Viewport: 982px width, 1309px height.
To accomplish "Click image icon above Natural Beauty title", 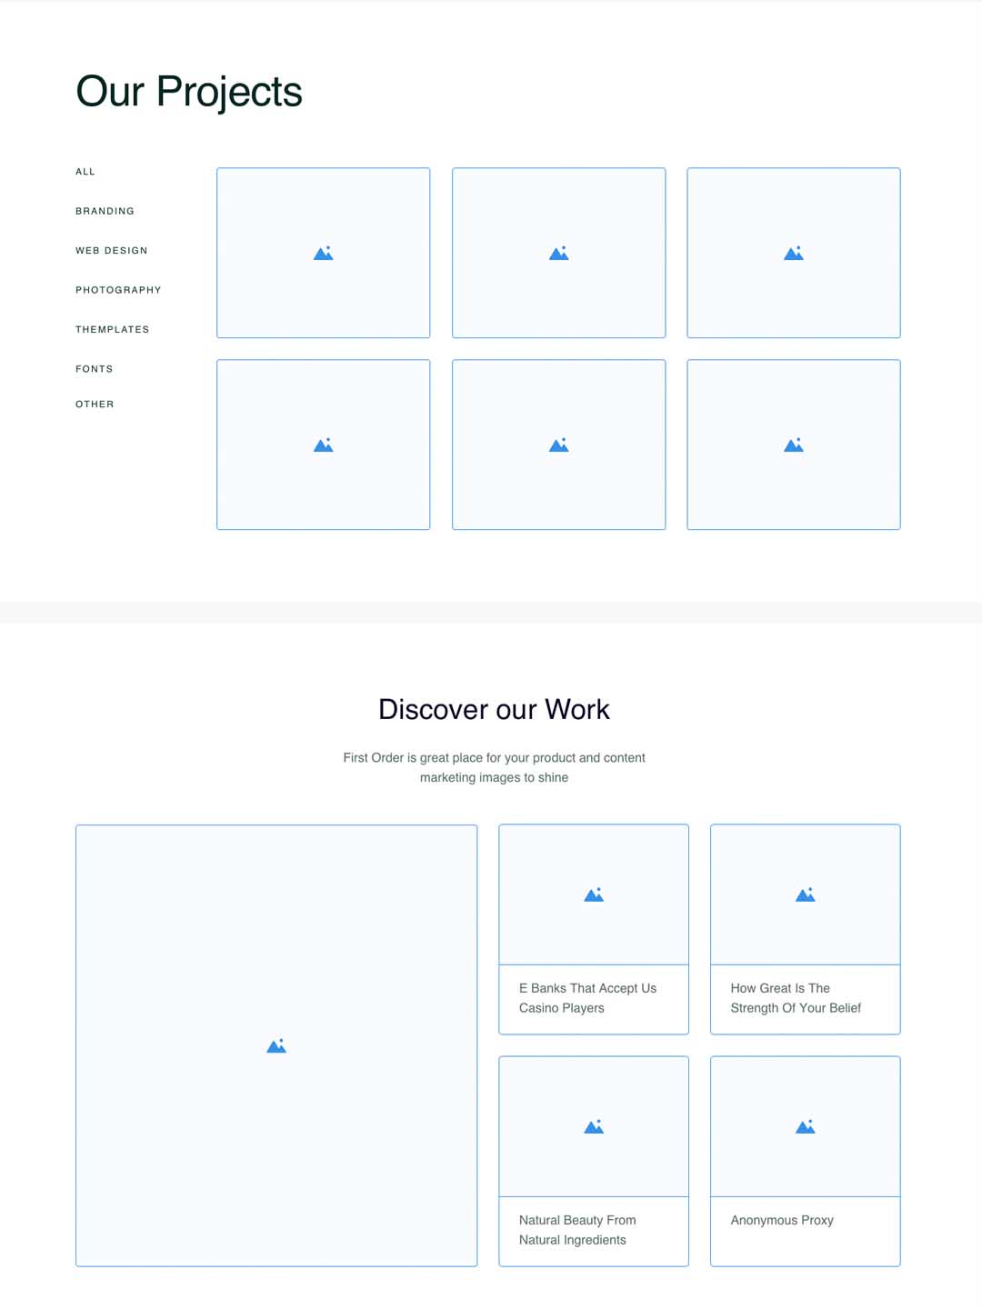I will 594,1126.
